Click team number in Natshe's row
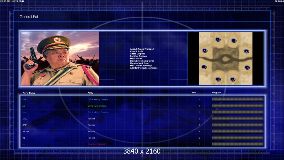Screen dimensions: 284x160 pyautogui.click(x=199, y=131)
